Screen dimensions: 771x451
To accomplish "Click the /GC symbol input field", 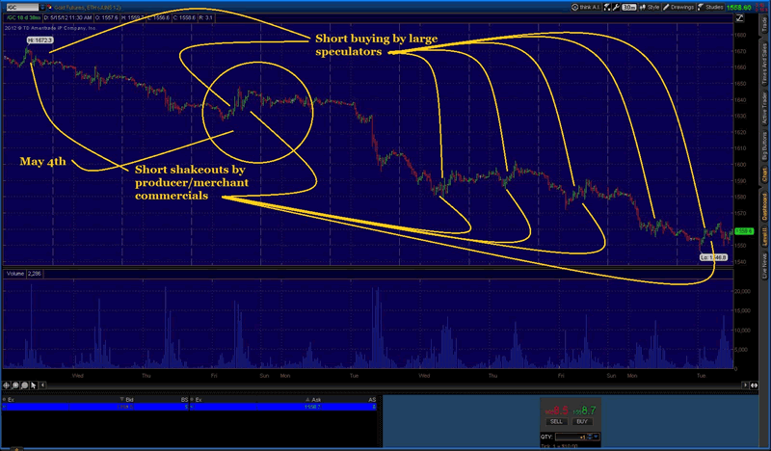I will [x=22, y=8].
